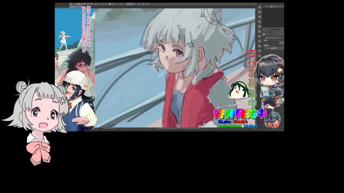This screenshot has height=193, width=344.
Task: Switch to the レイヤープロパティ tab
Action: tap(272, 38)
